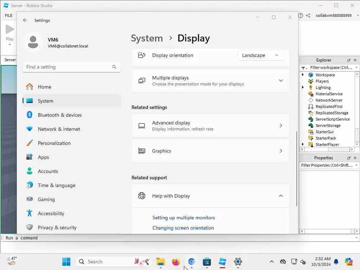Screen dimensions: 360x270
Task: Click the Explorer panel vertical scrollbar
Action: (x=357, y=109)
